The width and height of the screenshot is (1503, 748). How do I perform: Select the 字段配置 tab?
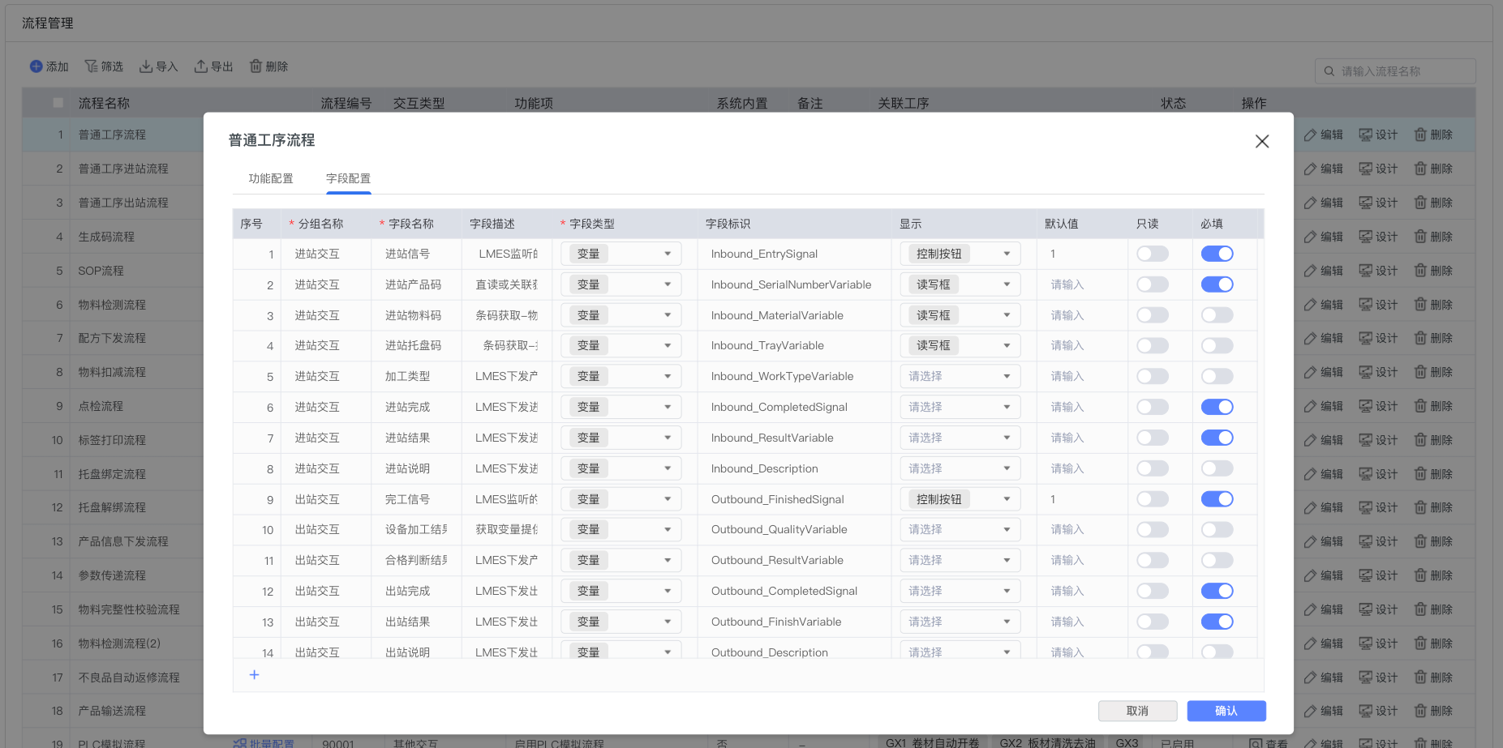348,178
